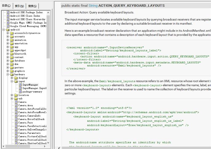Select Camera.ErrorCallback in the tree
The width and height of the screenshot is (211, 149).
(31, 119)
